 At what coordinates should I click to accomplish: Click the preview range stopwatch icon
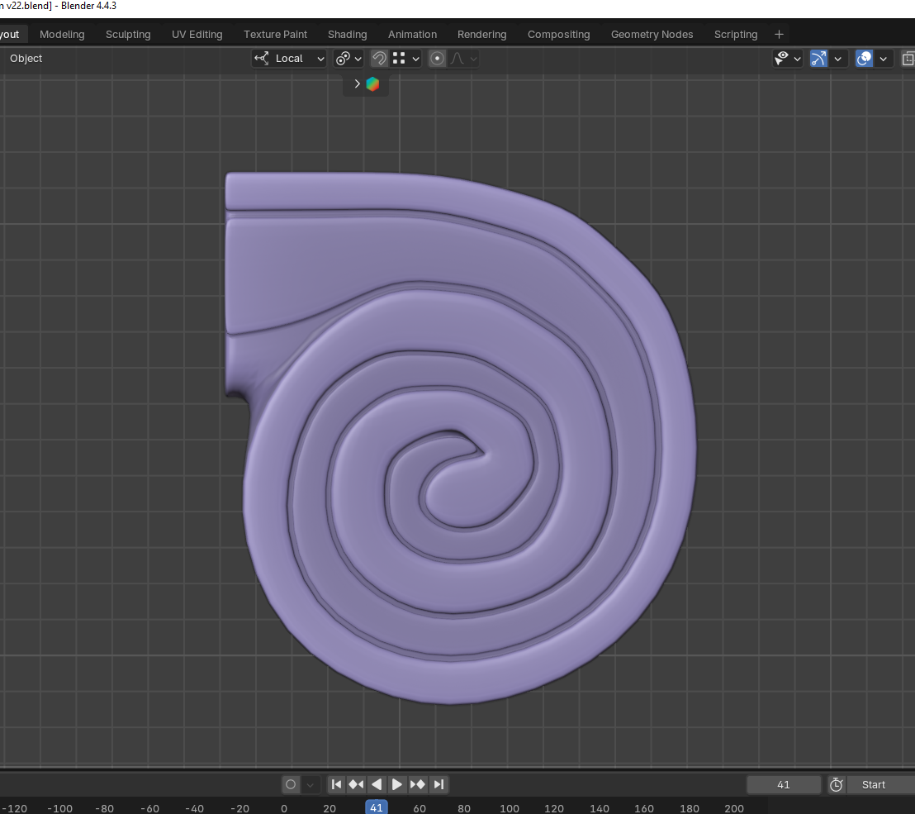tap(837, 784)
